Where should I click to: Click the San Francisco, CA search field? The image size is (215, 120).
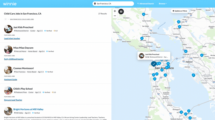tap(113, 4)
